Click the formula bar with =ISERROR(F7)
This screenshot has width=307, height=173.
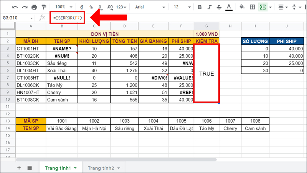[68, 18]
